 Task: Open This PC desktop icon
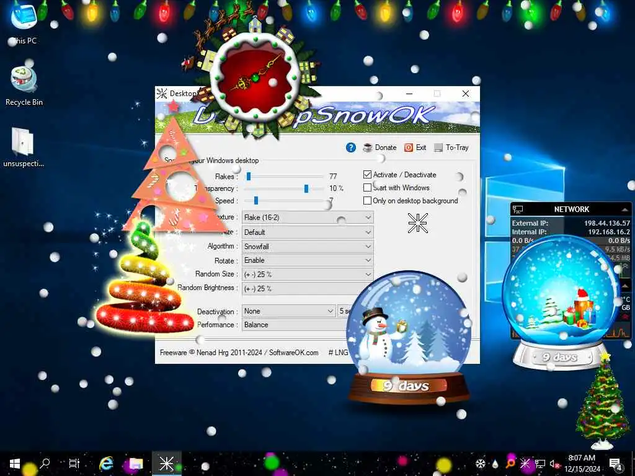pyautogui.click(x=24, y=24)
